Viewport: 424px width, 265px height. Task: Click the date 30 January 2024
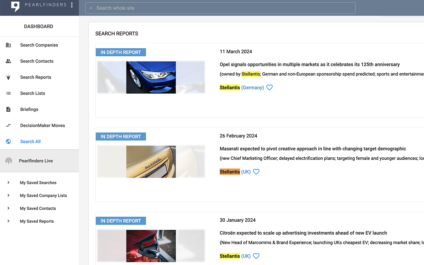pos(238,220)
